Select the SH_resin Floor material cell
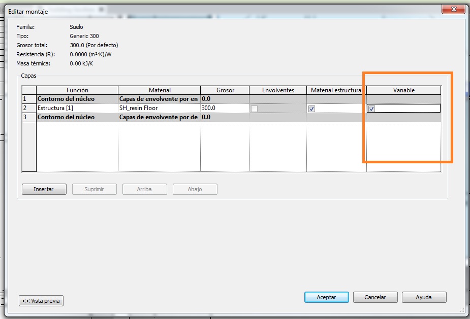Screen dimensions: 470x319 point(159,108)
